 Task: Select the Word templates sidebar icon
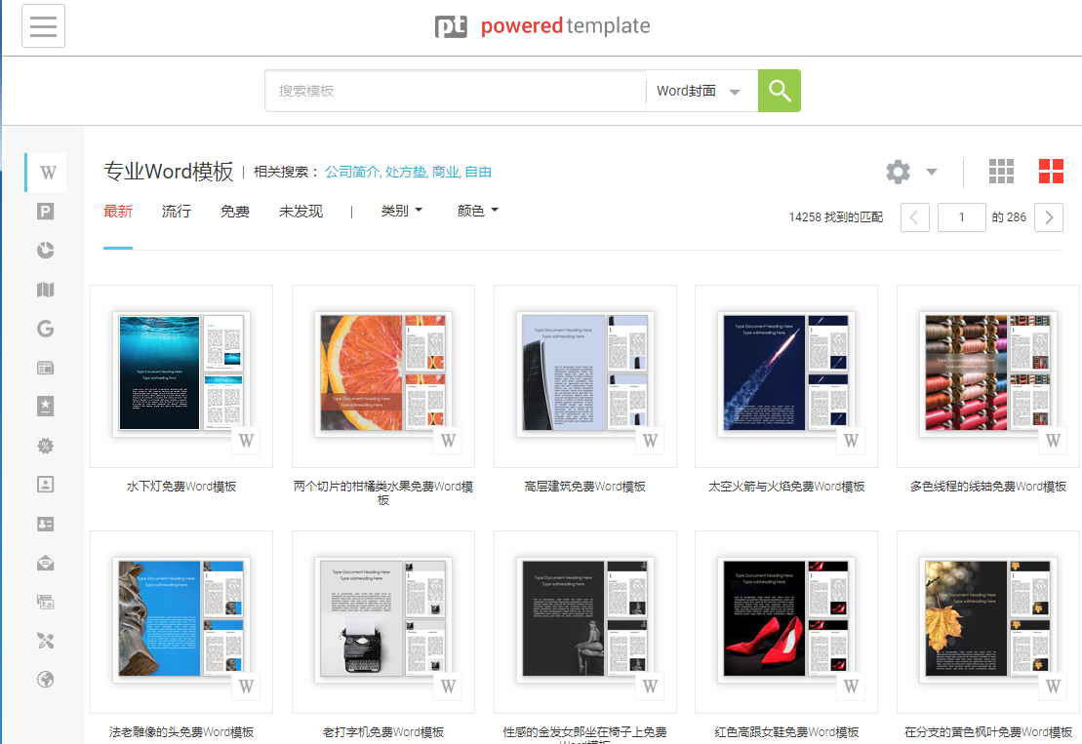(x=47, y=173)
